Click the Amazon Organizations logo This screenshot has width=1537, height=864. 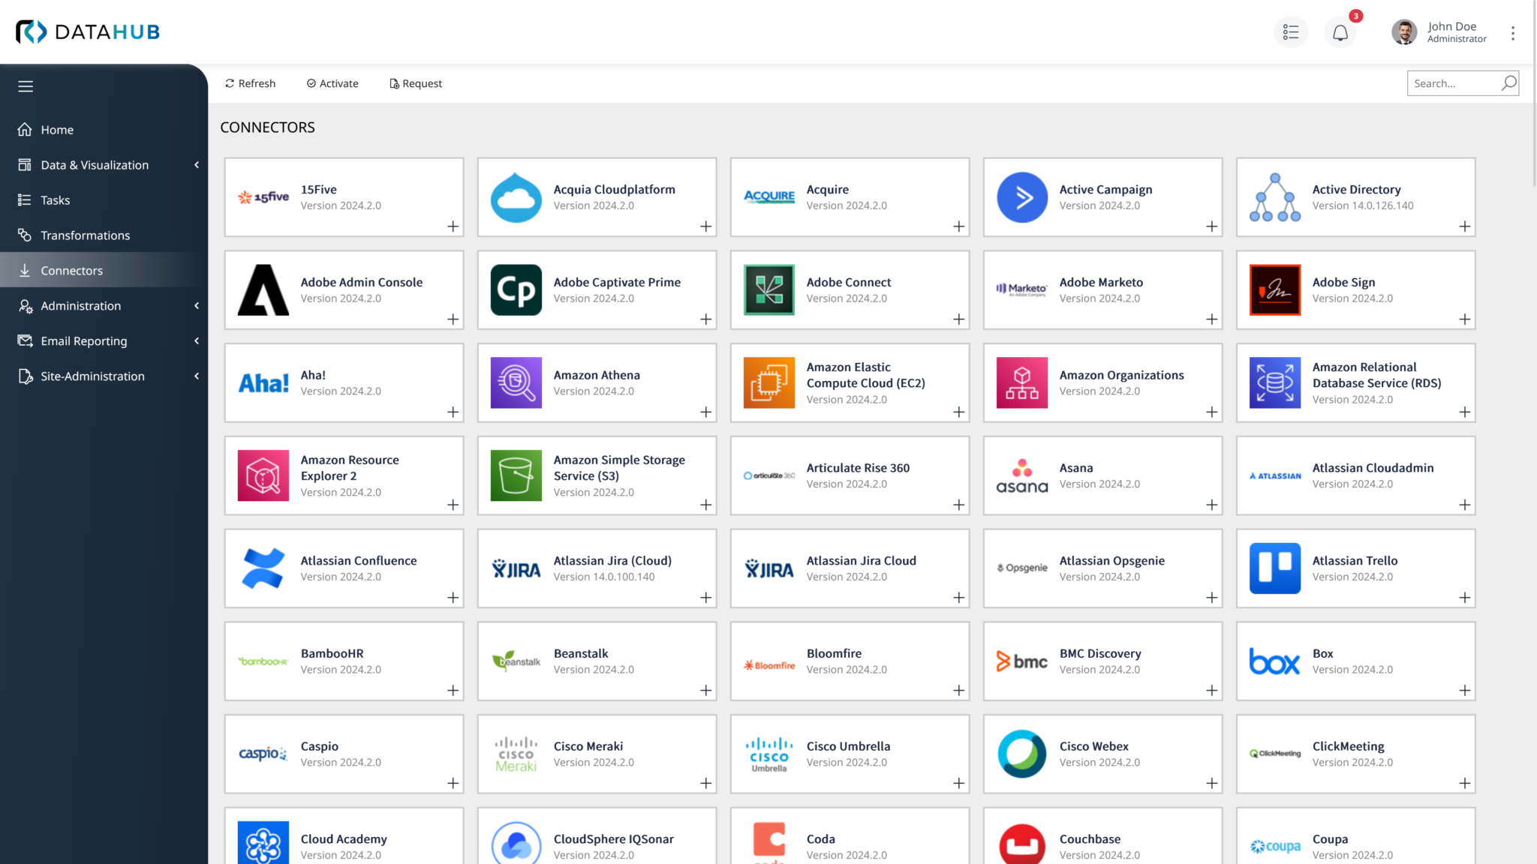click(1022, 382)
